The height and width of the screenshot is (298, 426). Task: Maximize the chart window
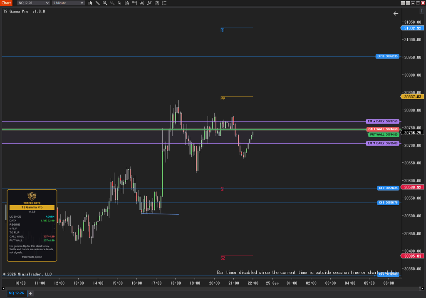coord(418,3)
